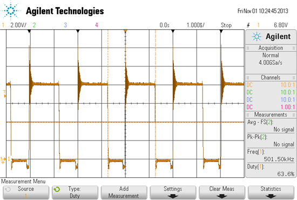Click the date and time stamp

tap(263, 11)
